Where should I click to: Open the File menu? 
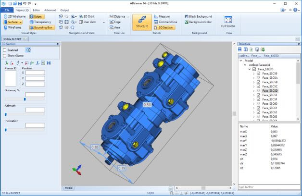[x=7, y=10]
